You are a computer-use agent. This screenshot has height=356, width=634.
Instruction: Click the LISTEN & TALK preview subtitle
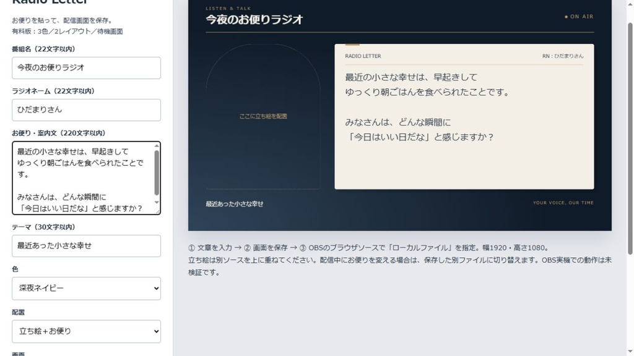tap(228, 8)
